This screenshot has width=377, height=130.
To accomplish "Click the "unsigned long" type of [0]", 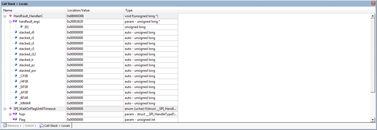I will point(135,27).
